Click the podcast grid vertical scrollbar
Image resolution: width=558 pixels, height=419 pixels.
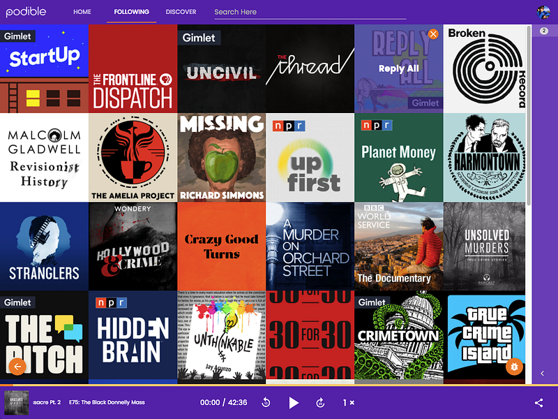(x=529, y=115)
